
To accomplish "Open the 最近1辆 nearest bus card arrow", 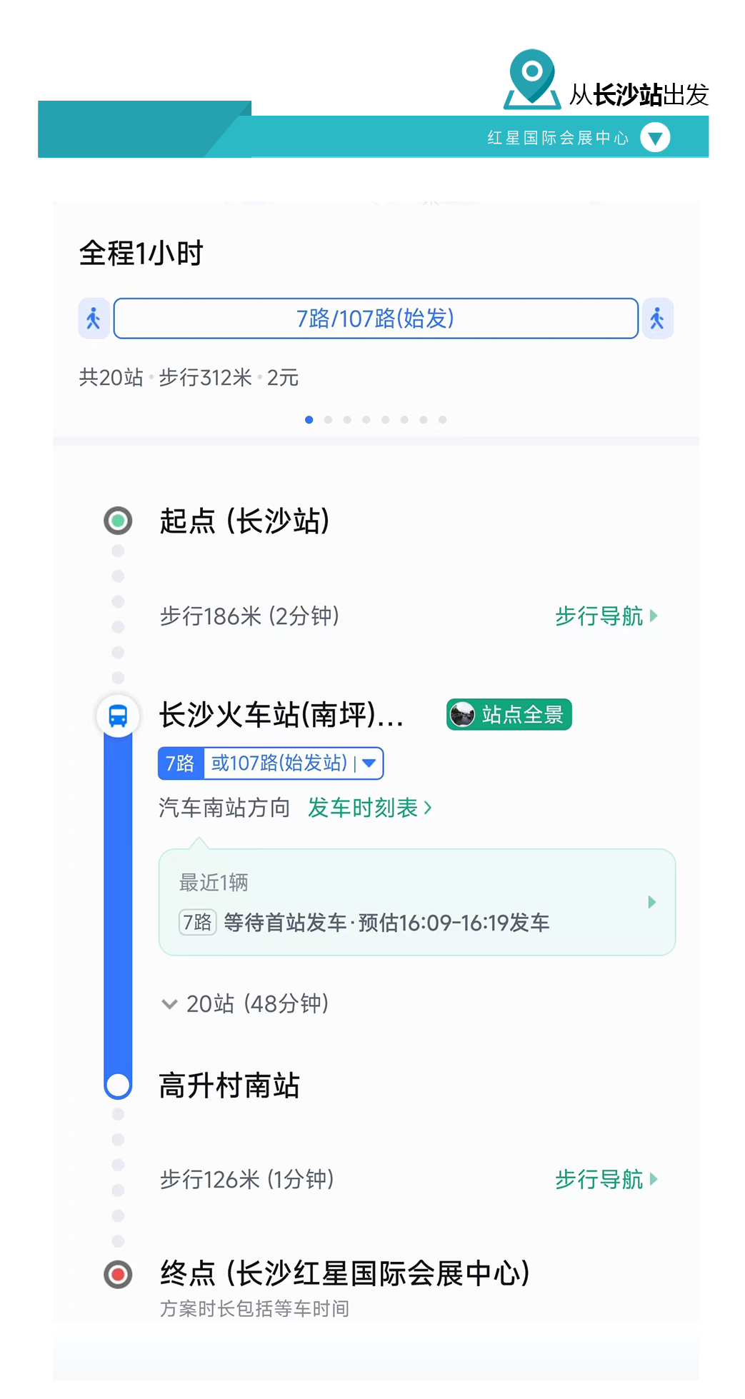I will (651, 902).
